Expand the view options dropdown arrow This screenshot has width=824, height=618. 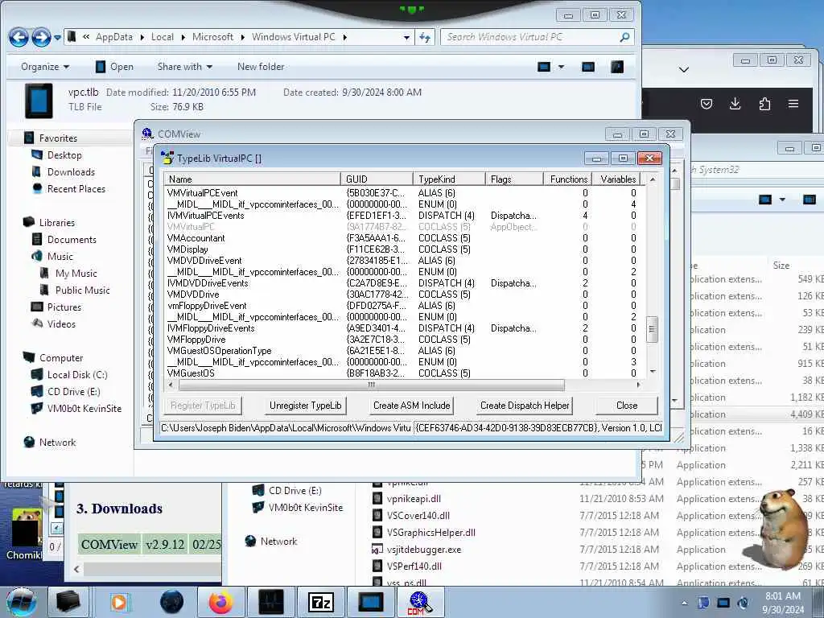pyautogui.click(x=561, y=67)
